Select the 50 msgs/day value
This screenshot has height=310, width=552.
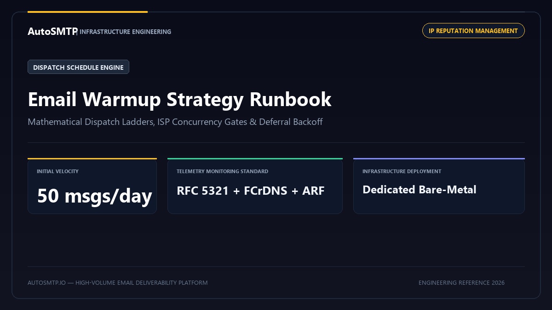coord(94,196)
